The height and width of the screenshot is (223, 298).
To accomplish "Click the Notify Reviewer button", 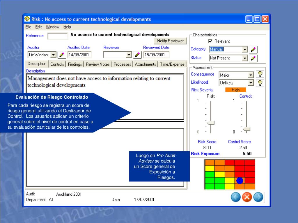I will (x=170, y=41).
